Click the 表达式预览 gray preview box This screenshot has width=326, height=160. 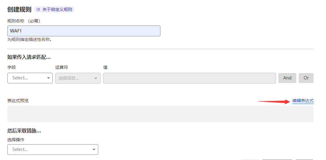click(160, 114)
